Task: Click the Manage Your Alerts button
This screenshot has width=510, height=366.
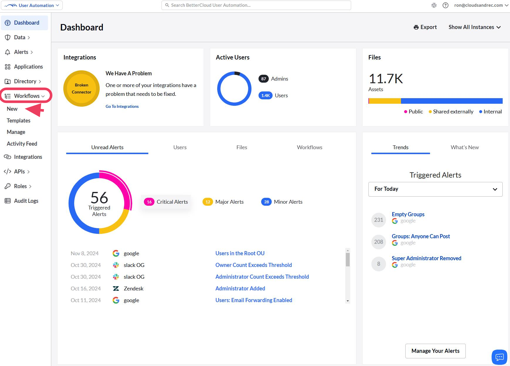Action: 435,351
